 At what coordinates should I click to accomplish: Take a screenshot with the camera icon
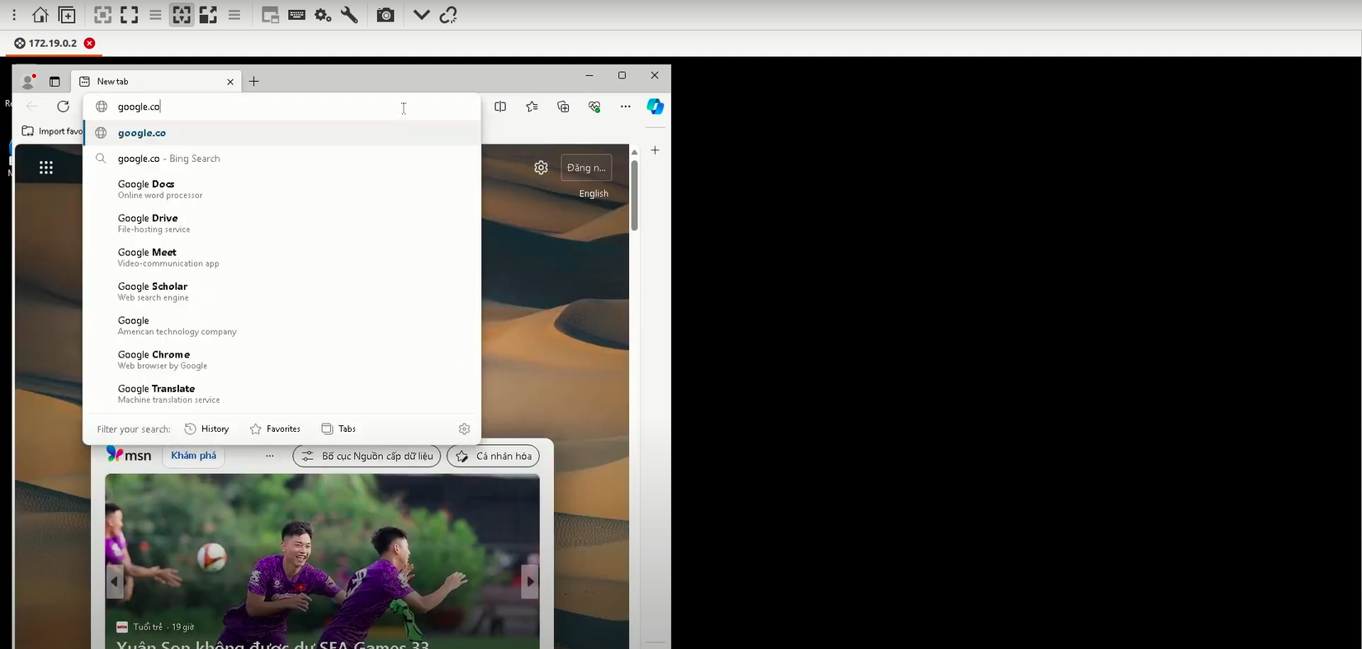coord(385,15)
